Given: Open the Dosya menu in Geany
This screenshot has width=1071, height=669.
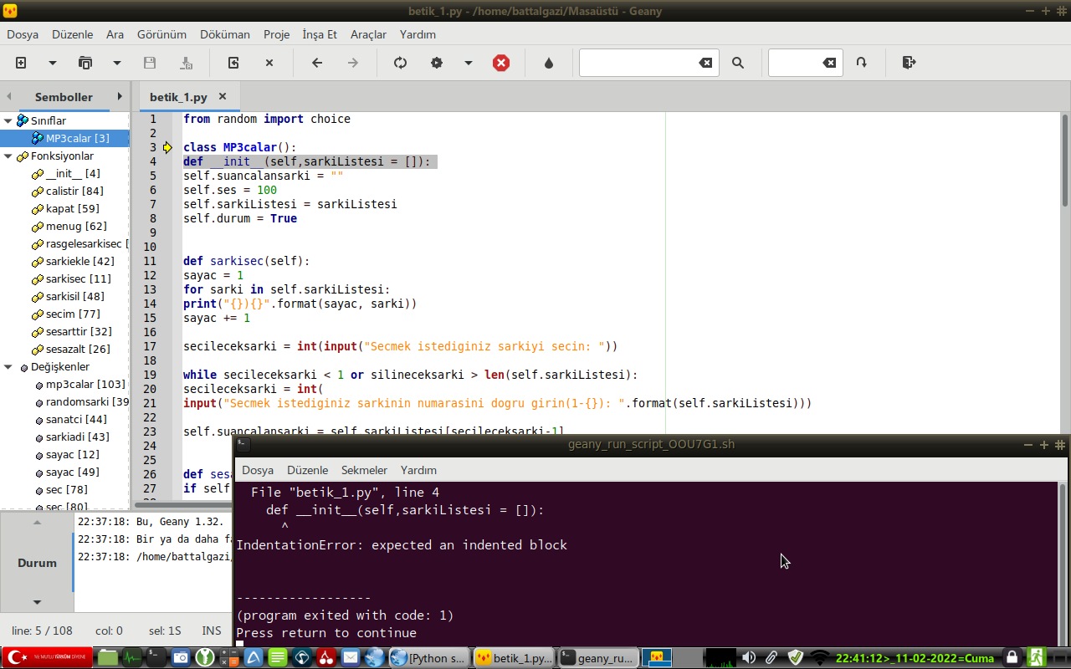Looking at the screenshot, I should click(x=23, y=34).
